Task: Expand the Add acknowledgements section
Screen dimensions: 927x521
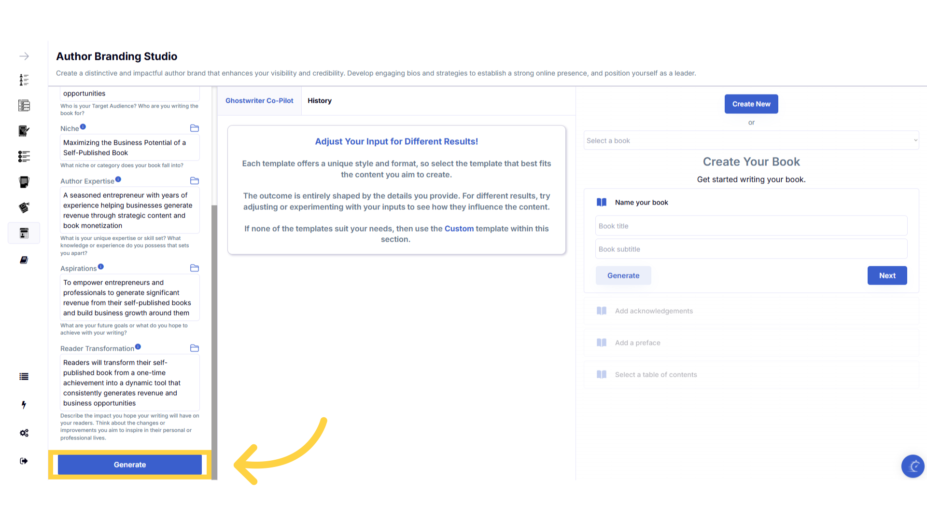Action: point(654,311)
